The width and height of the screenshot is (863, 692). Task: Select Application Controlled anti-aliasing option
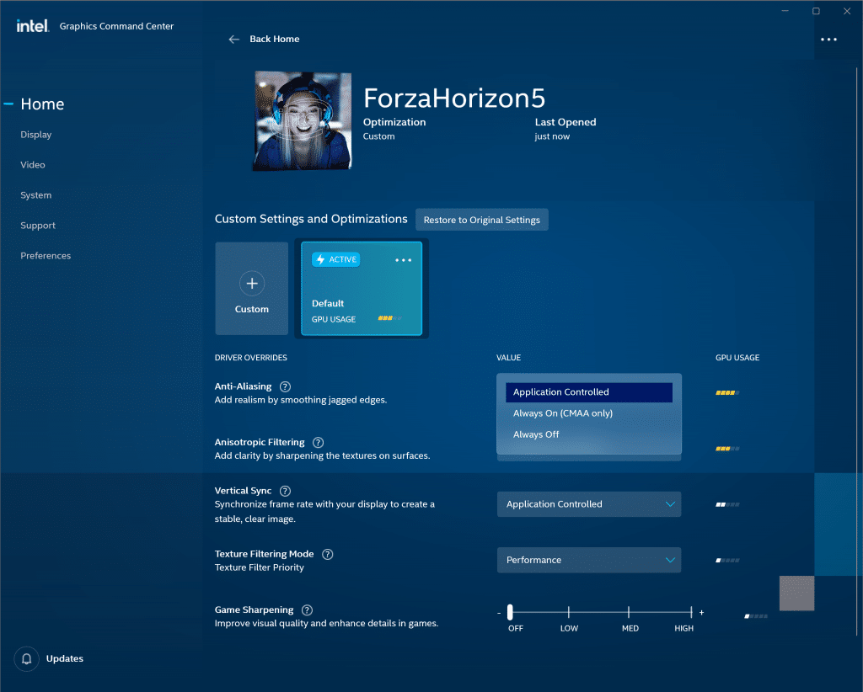click(x=589, y=392)
